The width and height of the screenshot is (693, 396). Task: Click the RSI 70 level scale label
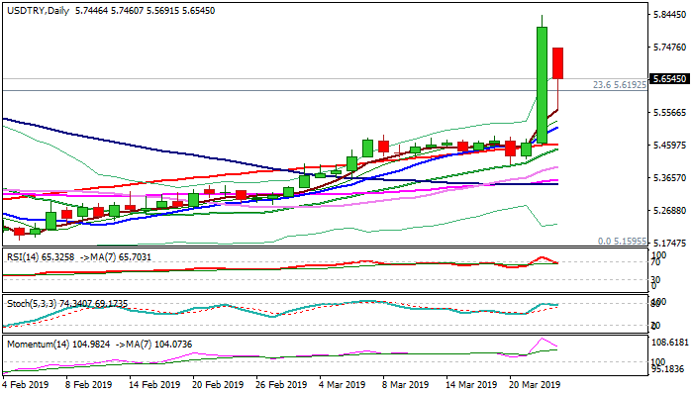click(655, 263)
